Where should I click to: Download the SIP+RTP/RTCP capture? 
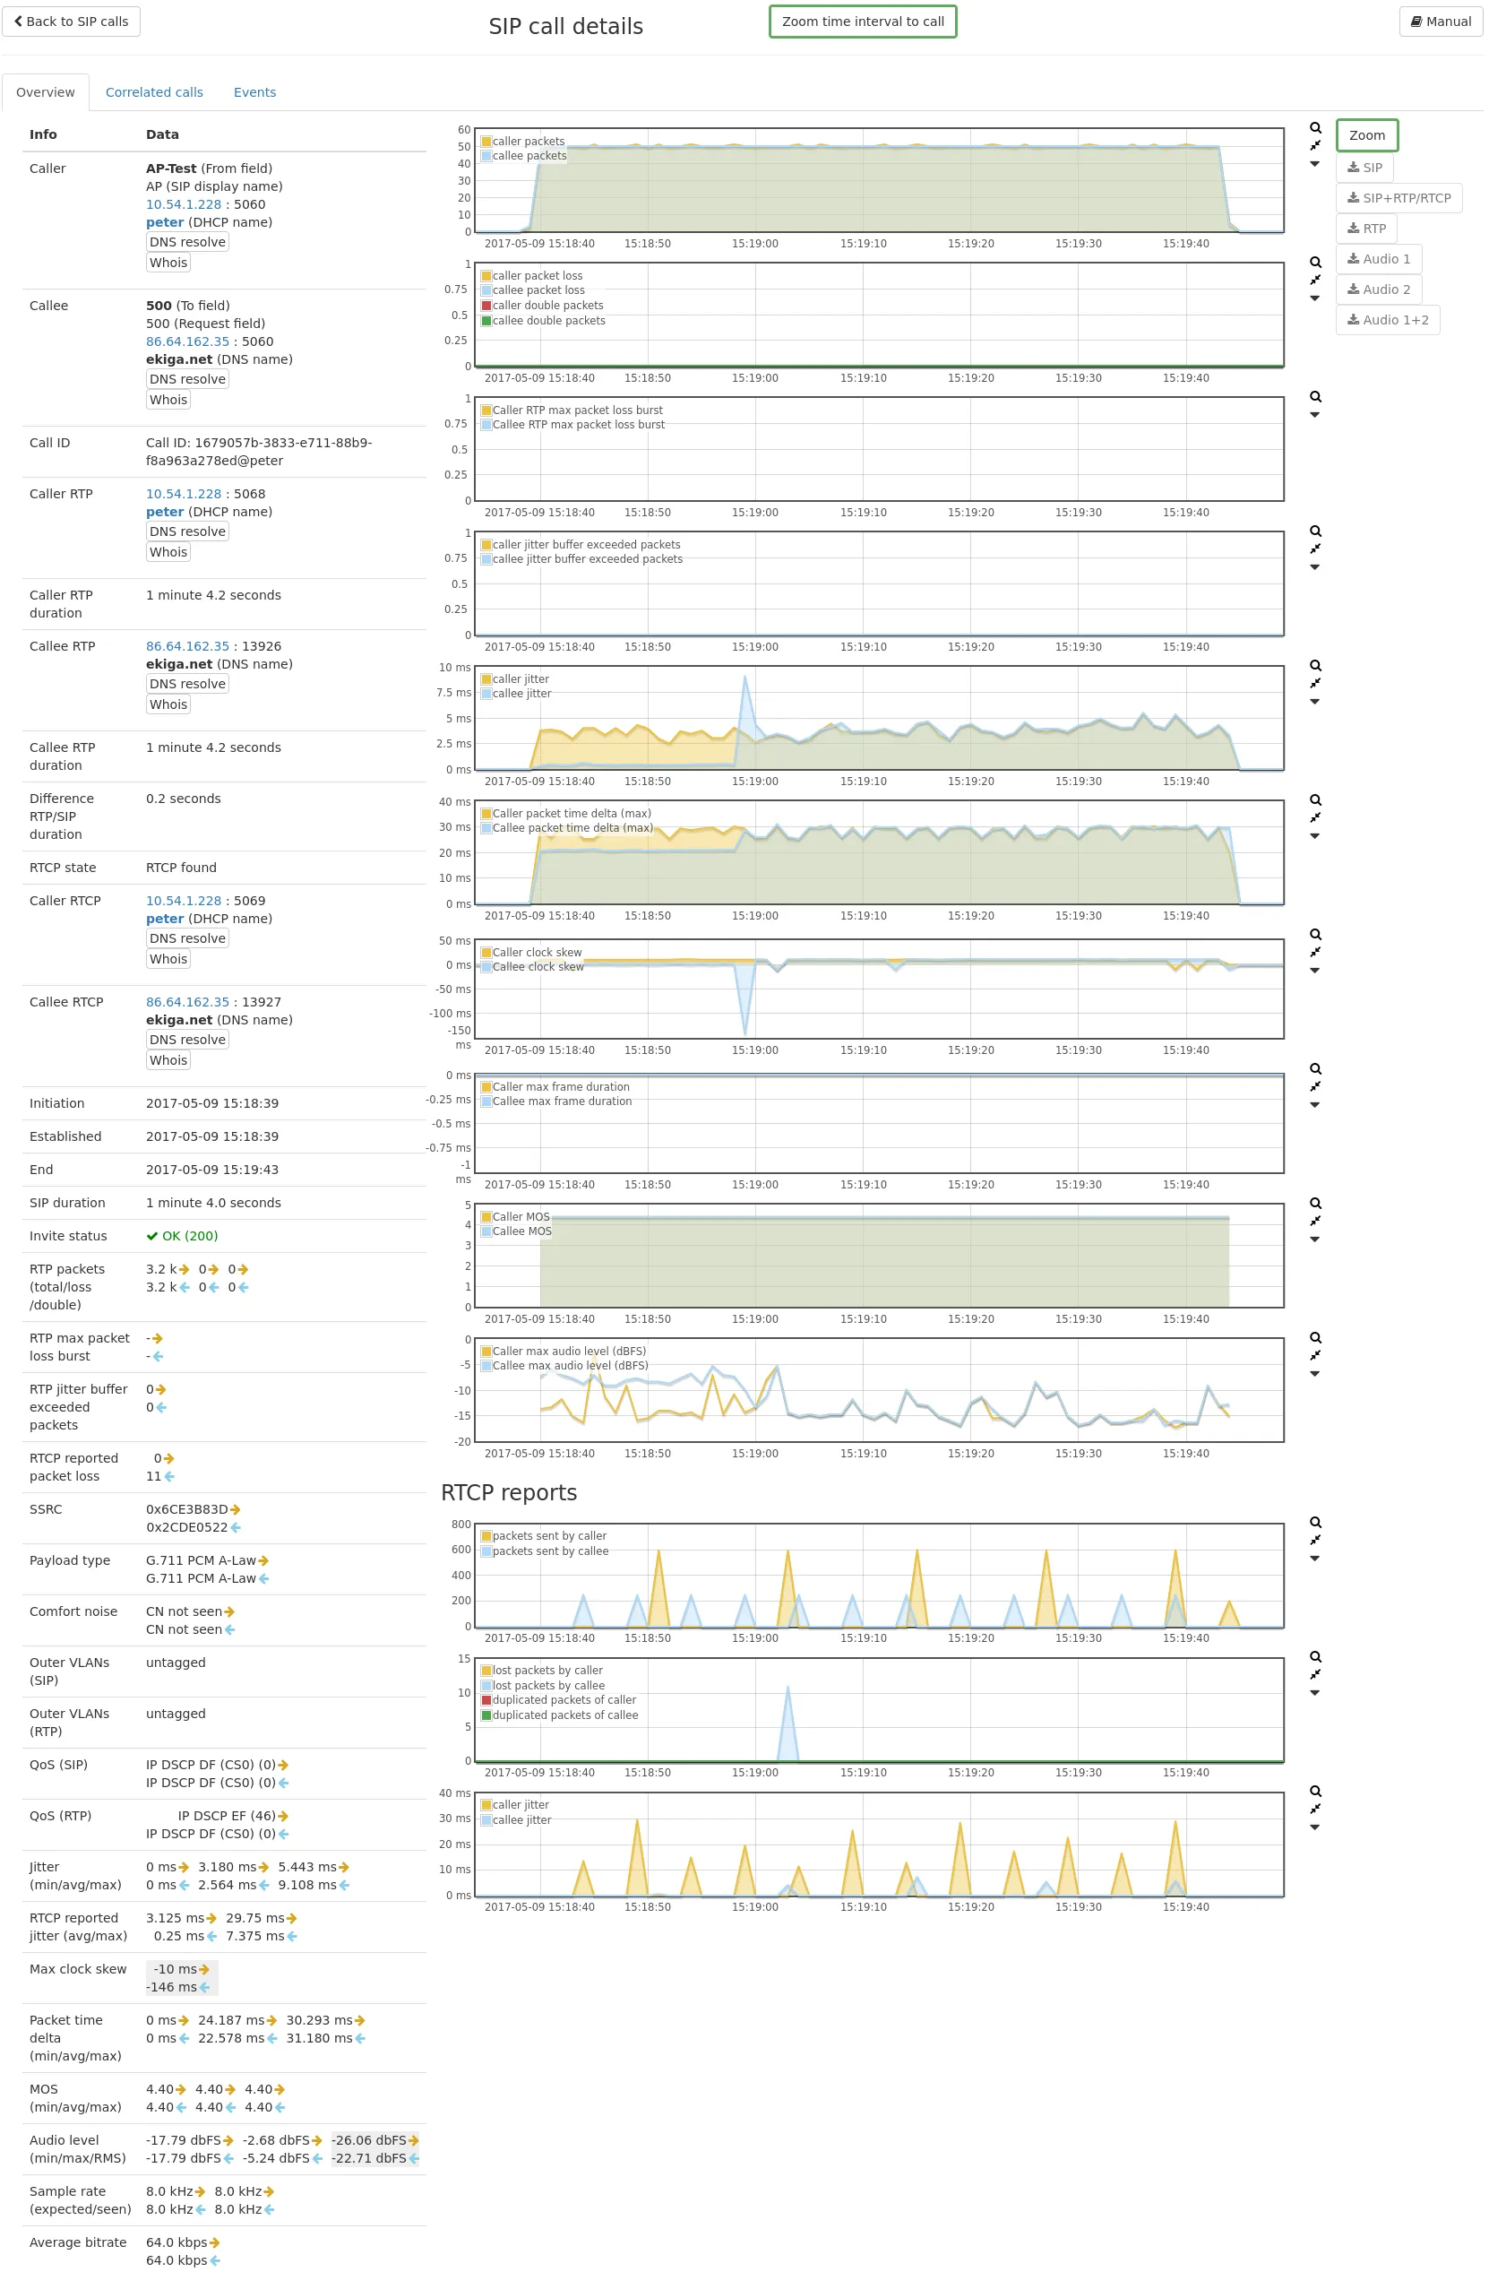tap(1398, 199)
